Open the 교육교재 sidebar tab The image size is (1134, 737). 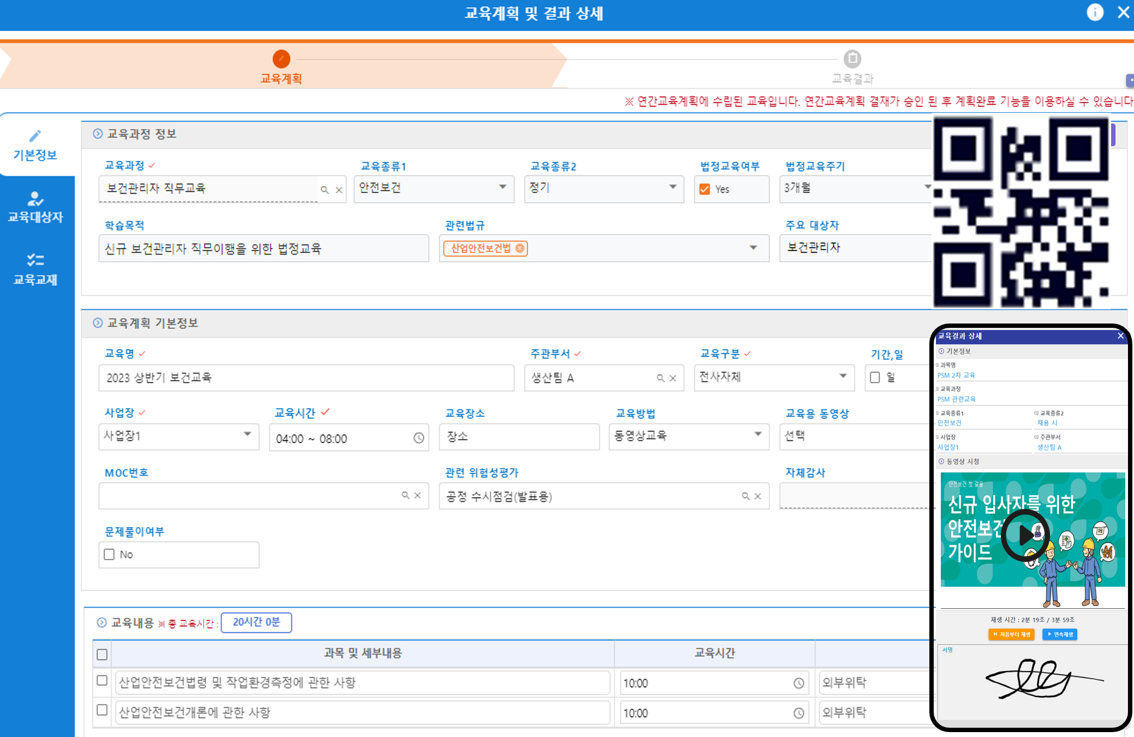tap(35, 269)
